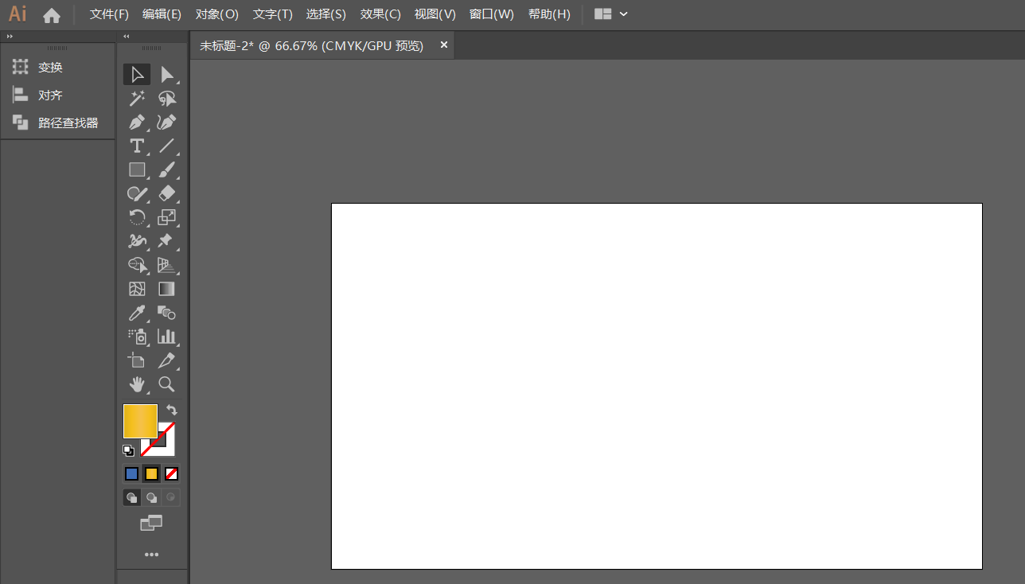The width and height of the screenshot is (1025, 584).
Task: Expand the workspace switcher chevron
Action: coord(623,14)
